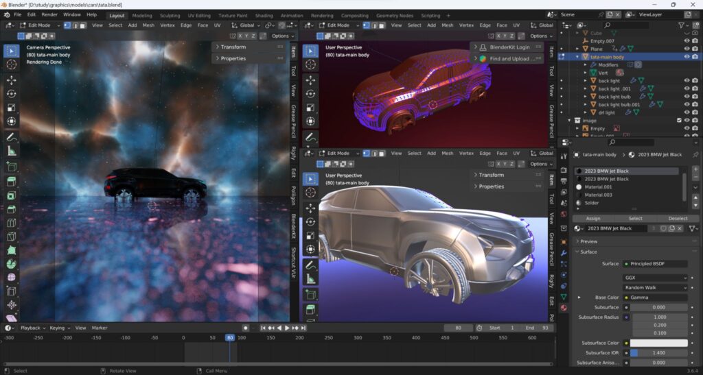Collapse the tata-main body tree item
The image size is (703, 375).
point(577,57)
